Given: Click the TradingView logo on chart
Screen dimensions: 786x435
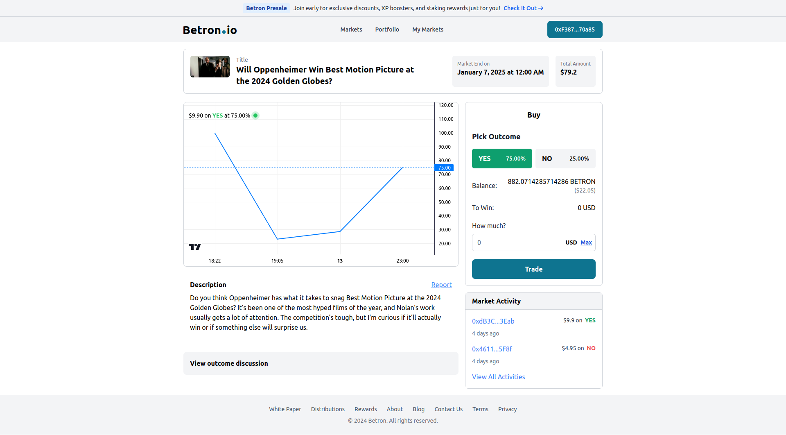Looking at the screenshot, I should coord(195,247).
